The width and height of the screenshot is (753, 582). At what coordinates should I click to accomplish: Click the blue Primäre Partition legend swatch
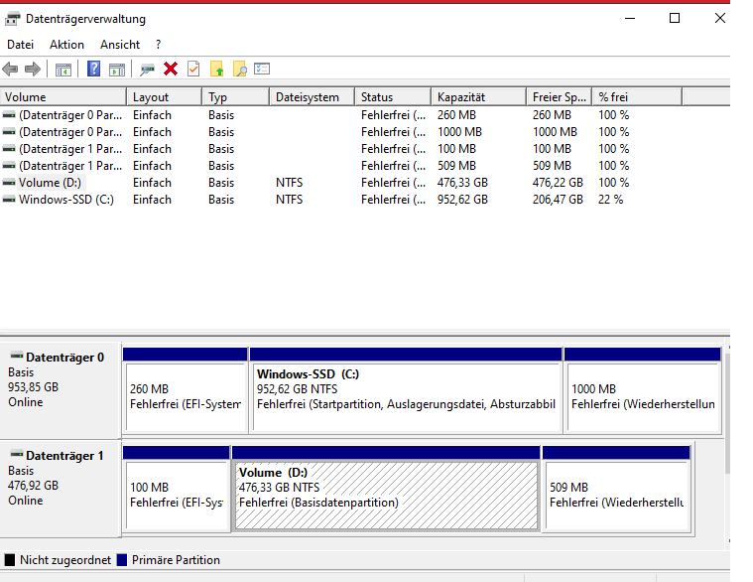point(122,560)
